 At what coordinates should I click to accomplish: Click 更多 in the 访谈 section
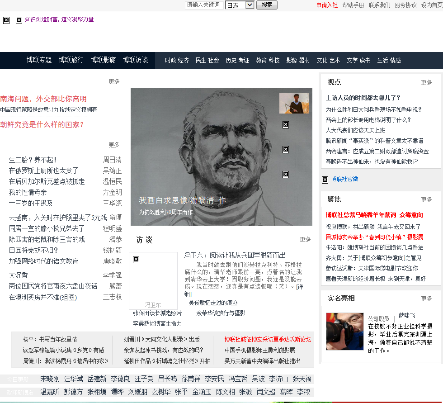[305, 240]
